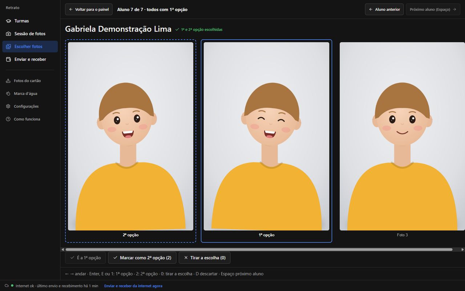
Task: Click the Como funciona help icon
Action: [8, 119]
